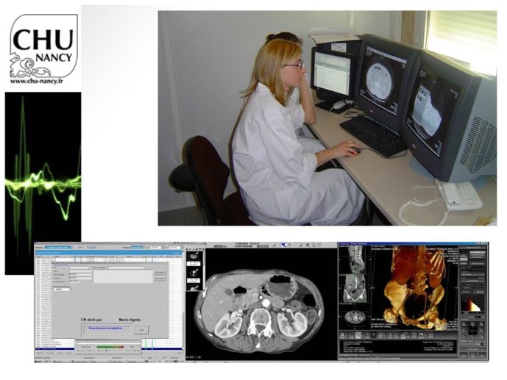507x380 pixels.
Task: Click the colour transfer-function histogram
Action: [472, 303]
